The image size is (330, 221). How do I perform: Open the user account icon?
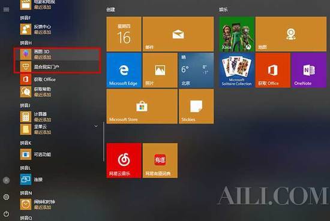coord(7,180)
